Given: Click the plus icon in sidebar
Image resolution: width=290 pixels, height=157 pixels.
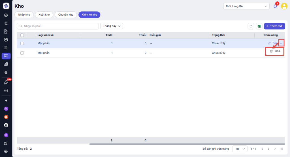Looking at the screenshot, I should pyautogui.click(x=6, y=101).
